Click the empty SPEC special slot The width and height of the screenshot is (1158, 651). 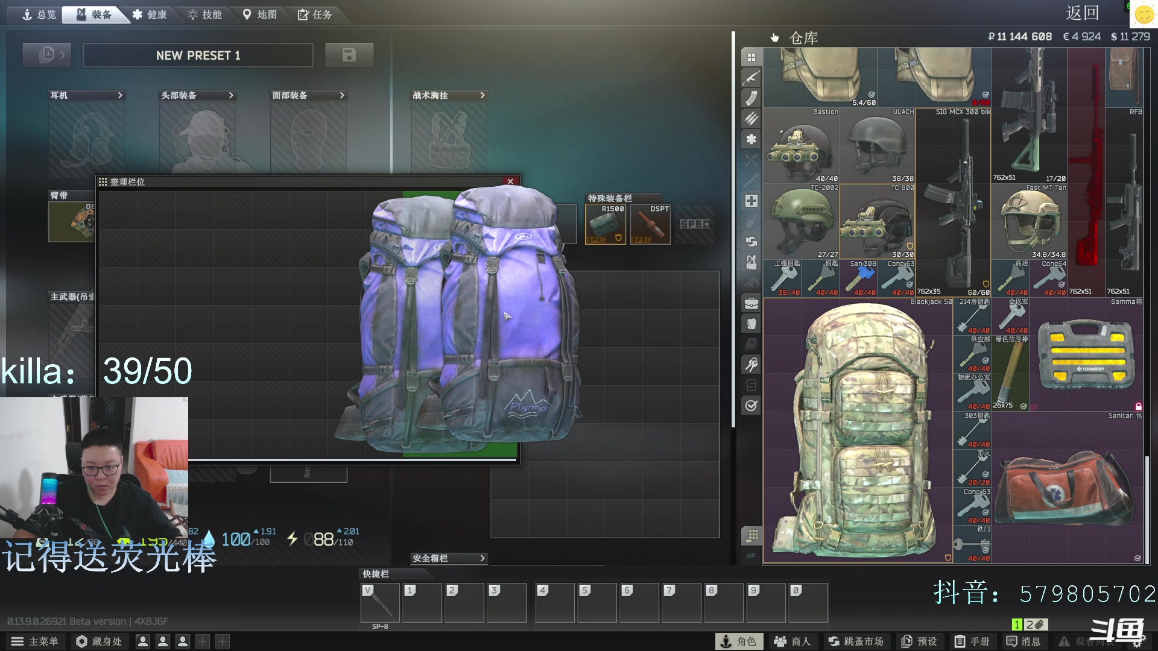coord(694,224)
